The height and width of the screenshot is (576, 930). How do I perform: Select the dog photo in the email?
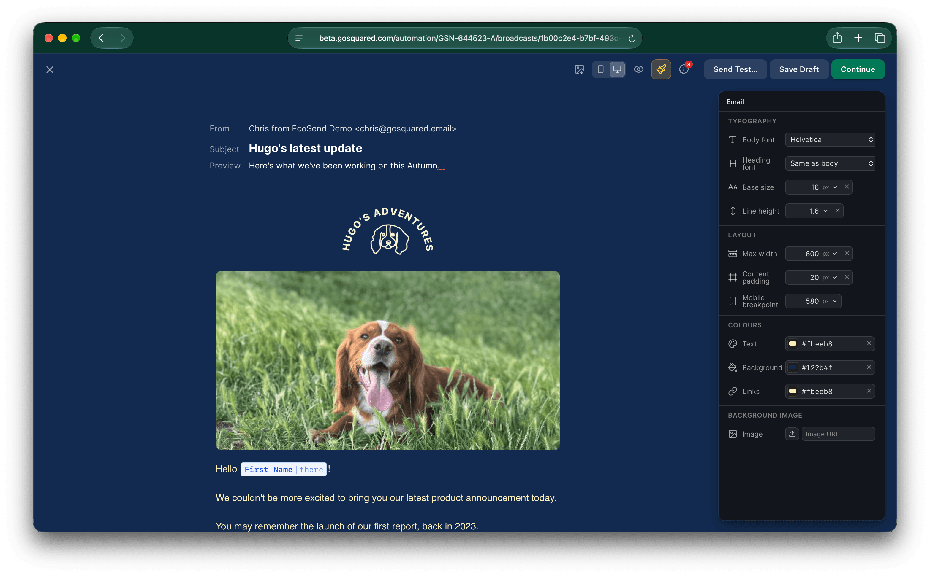(387, 360)
